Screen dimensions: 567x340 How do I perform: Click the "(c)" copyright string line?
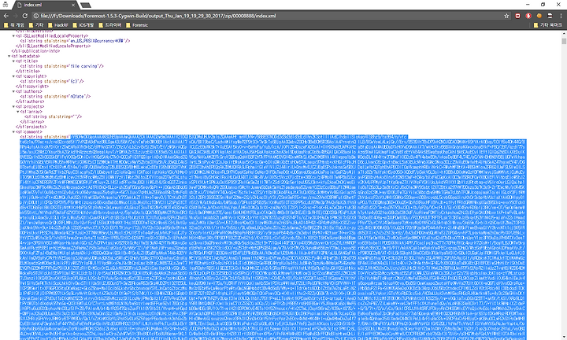click(52, 82)
